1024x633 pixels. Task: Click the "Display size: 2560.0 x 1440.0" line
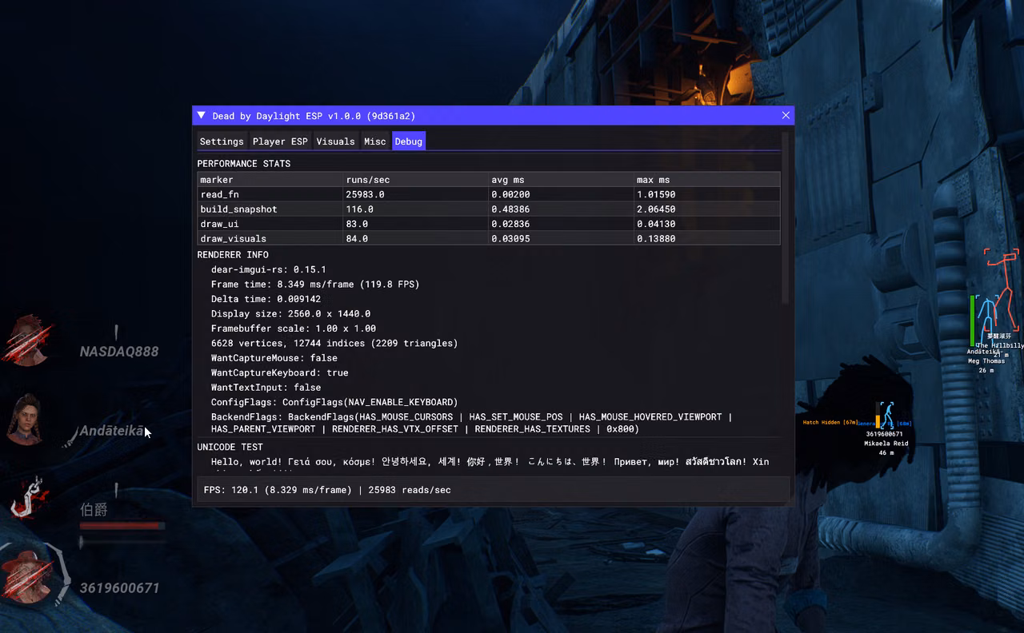(291, 314)
